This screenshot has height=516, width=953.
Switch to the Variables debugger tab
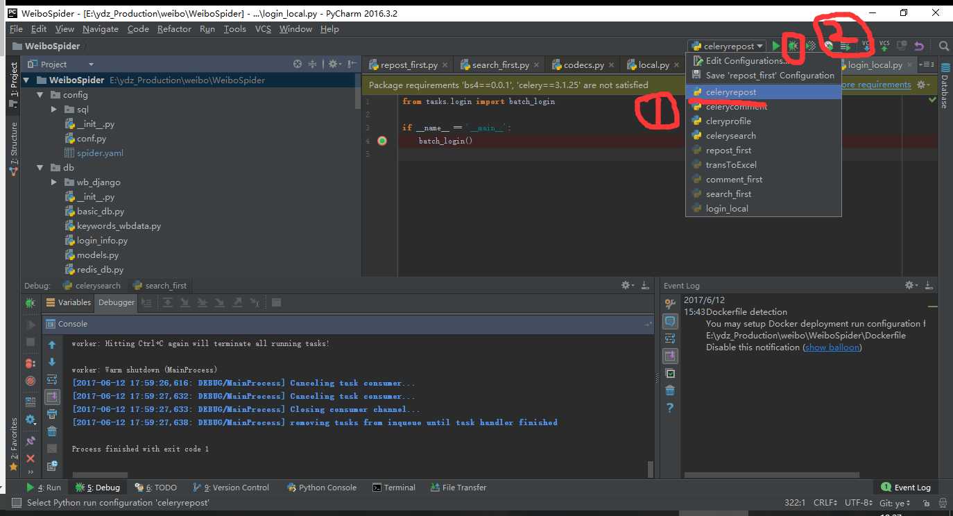coord(69,302)
